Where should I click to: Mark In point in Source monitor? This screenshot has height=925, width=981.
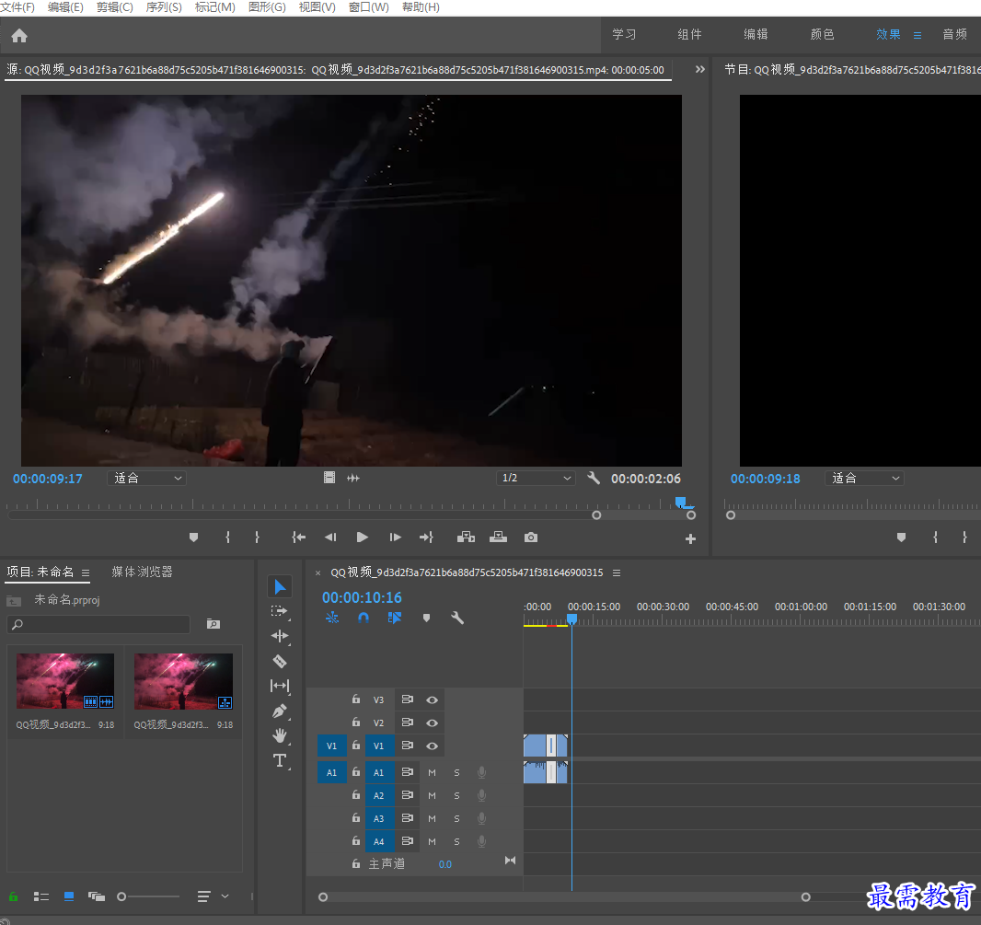pos(227,538)
